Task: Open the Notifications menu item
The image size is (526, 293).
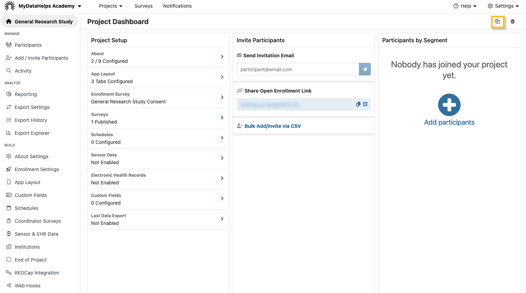Action: [177, 6]
